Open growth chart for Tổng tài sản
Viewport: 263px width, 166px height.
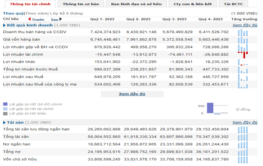click(243, 137)
